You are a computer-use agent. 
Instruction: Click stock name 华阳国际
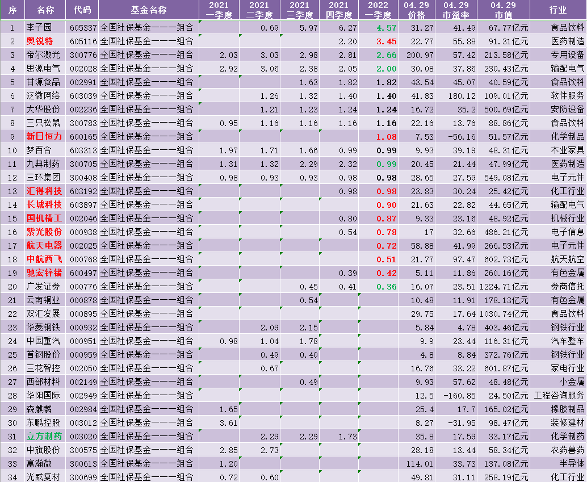coord(43,395)
